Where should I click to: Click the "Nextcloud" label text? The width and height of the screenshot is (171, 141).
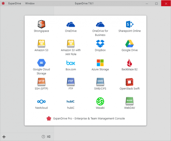[41, 108]
